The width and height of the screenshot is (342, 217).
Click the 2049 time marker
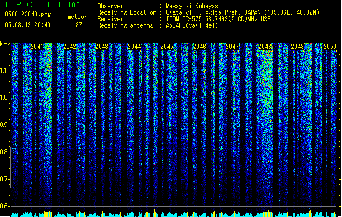coord(297,47)
